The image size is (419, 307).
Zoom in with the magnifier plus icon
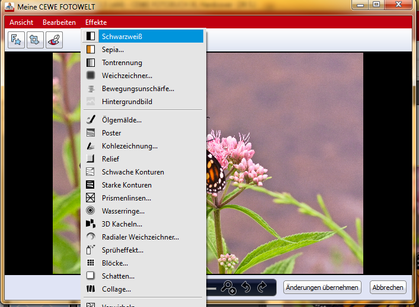[229, 287]
